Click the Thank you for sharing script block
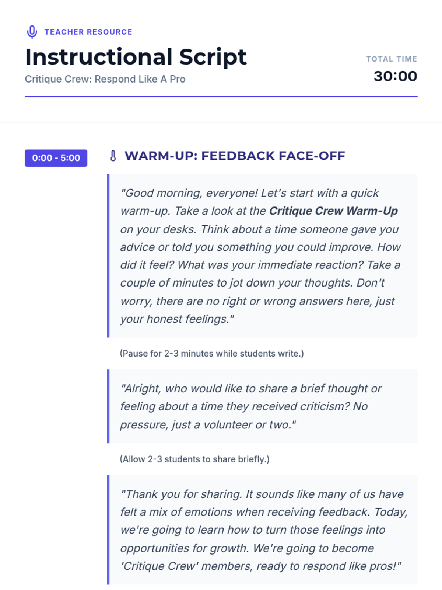The height and width of the screenshot is (590, 442). [262, 530]
